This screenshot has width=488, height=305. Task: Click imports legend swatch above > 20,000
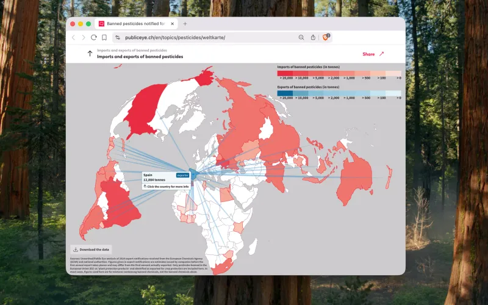285,73
